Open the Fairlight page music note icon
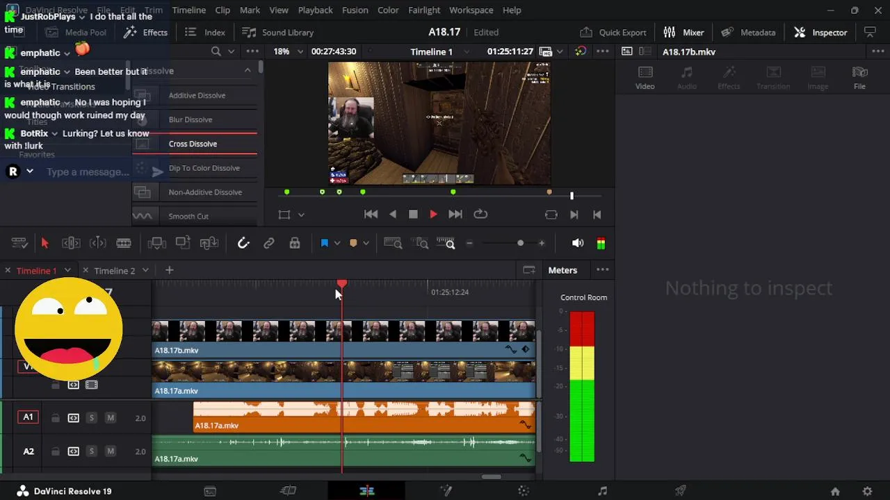890x500 pixels. 603,491
